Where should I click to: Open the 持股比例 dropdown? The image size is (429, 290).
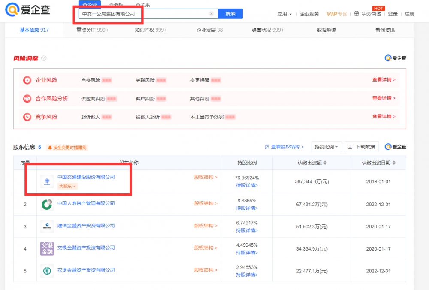(x=326, y=147)
